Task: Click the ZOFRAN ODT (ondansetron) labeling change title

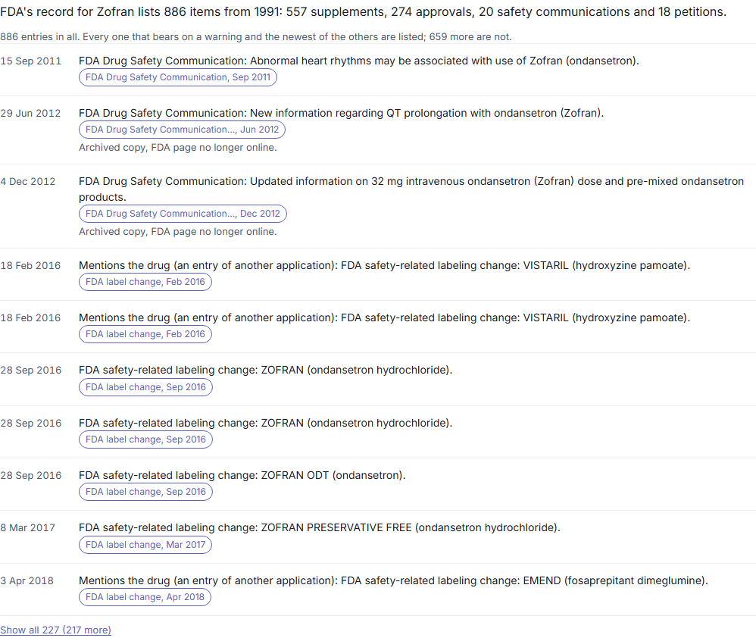Action: point(242,475)
